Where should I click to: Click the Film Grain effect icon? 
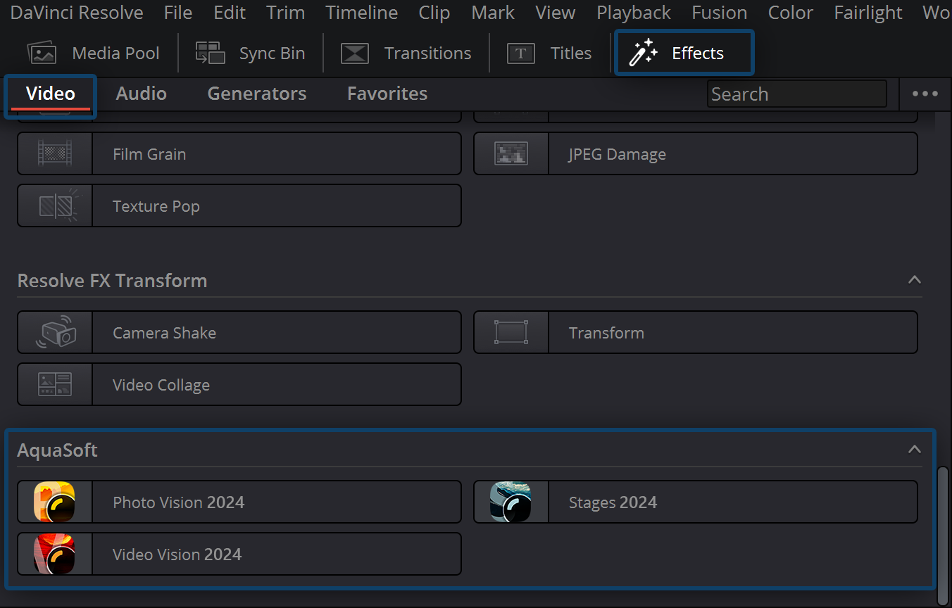coord(54,153)
